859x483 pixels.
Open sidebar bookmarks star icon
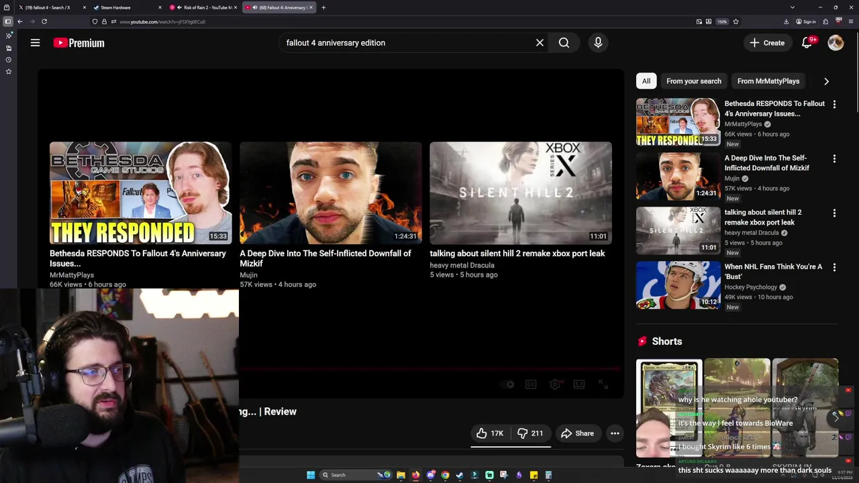9,71
